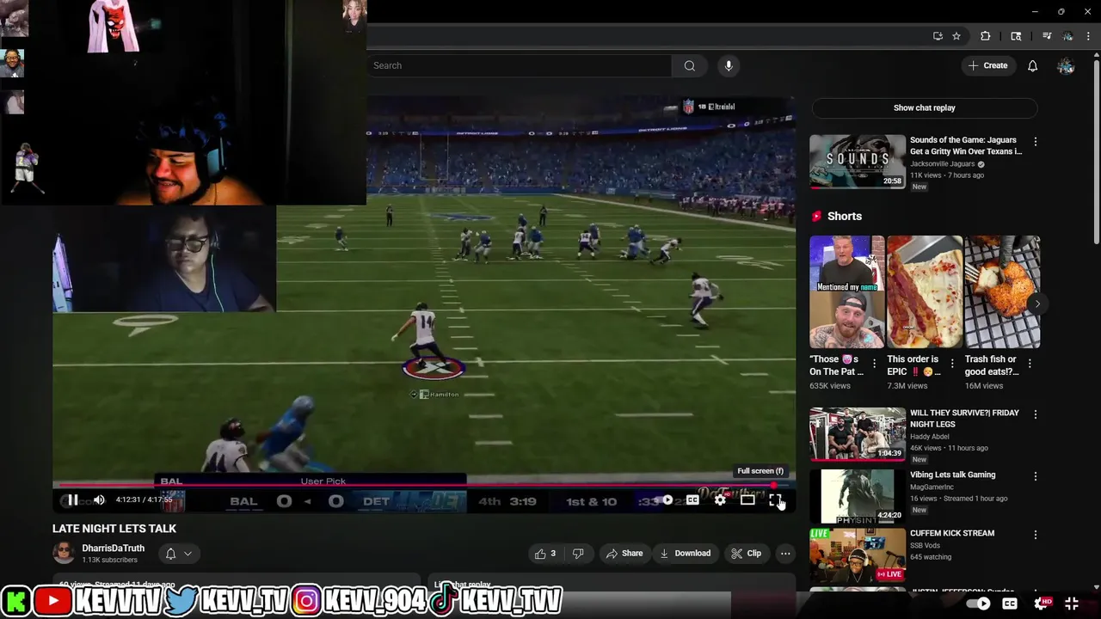Open Chrome media controls icon
The image size is (1101, 619).
[1047, 36]
